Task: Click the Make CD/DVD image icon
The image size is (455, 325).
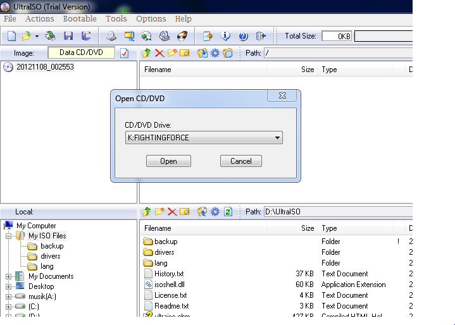Action: click(x=111, y=36)
